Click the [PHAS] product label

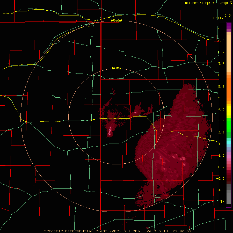coord(219,18)
